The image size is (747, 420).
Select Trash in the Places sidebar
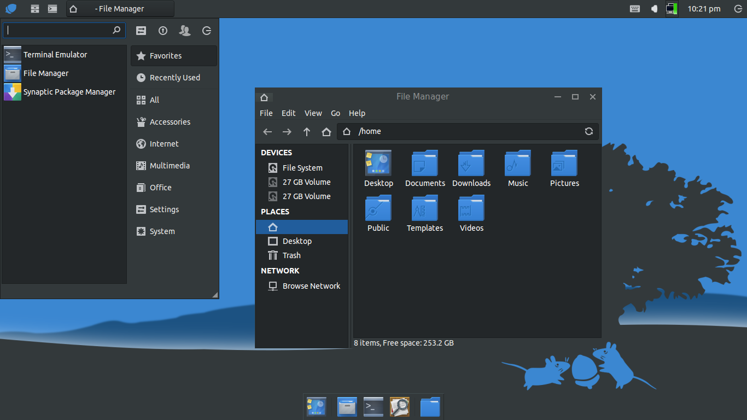coord(290,255)
